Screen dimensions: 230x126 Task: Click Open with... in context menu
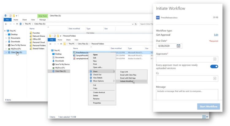tap(98, 68)
